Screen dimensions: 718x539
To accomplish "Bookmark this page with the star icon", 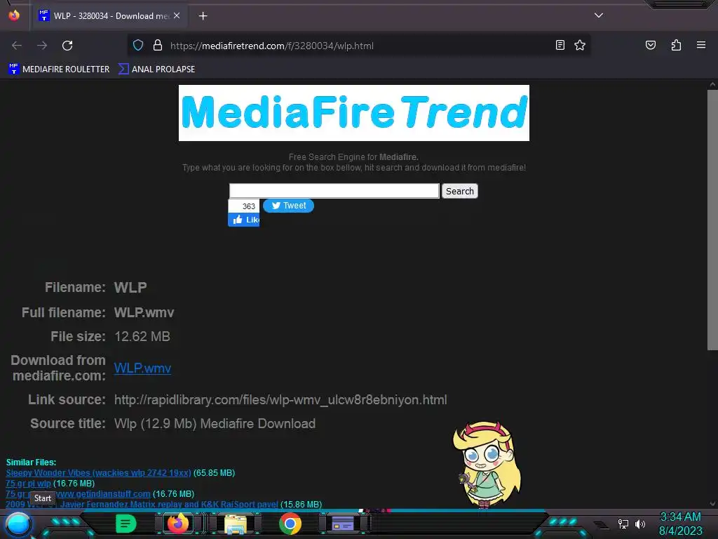I will pos(580,45).
